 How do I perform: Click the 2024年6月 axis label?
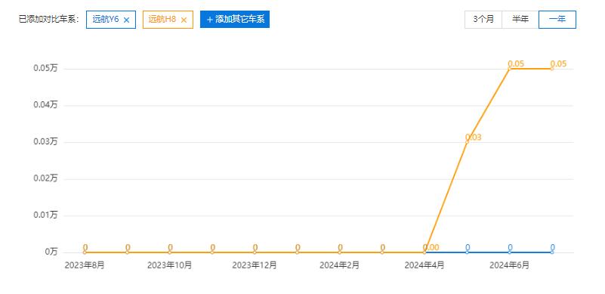509,265
